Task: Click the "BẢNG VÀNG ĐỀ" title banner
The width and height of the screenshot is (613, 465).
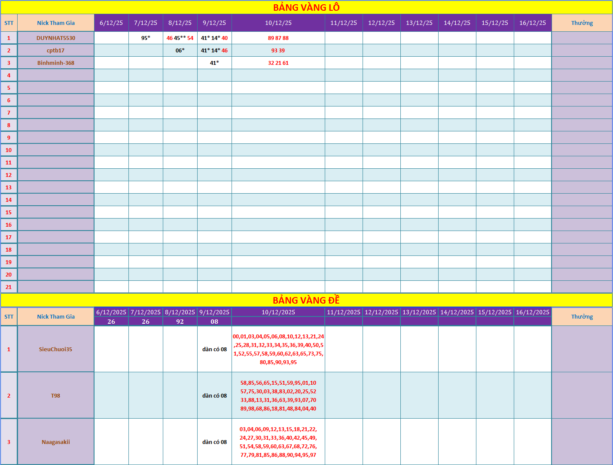Action: pos(306,300)
